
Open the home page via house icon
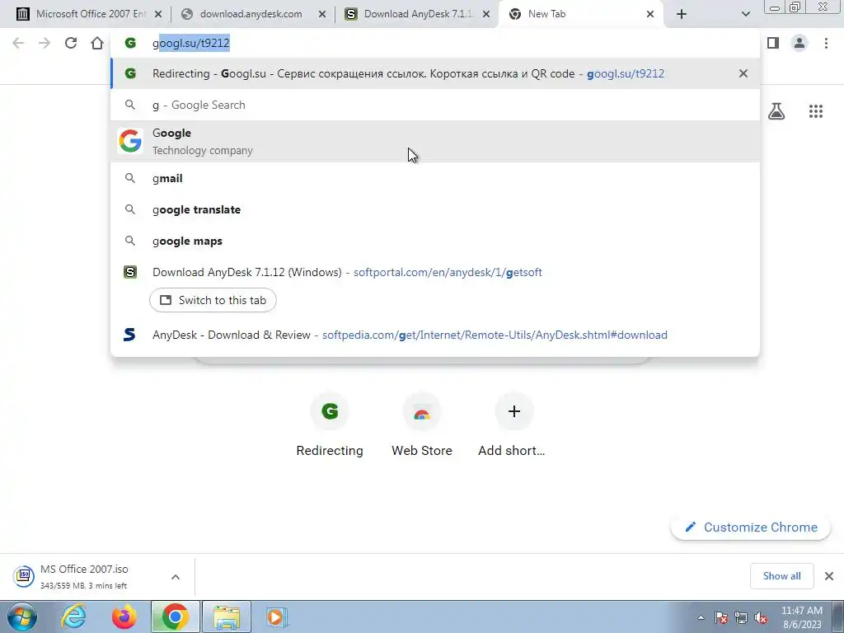(97, 43)
